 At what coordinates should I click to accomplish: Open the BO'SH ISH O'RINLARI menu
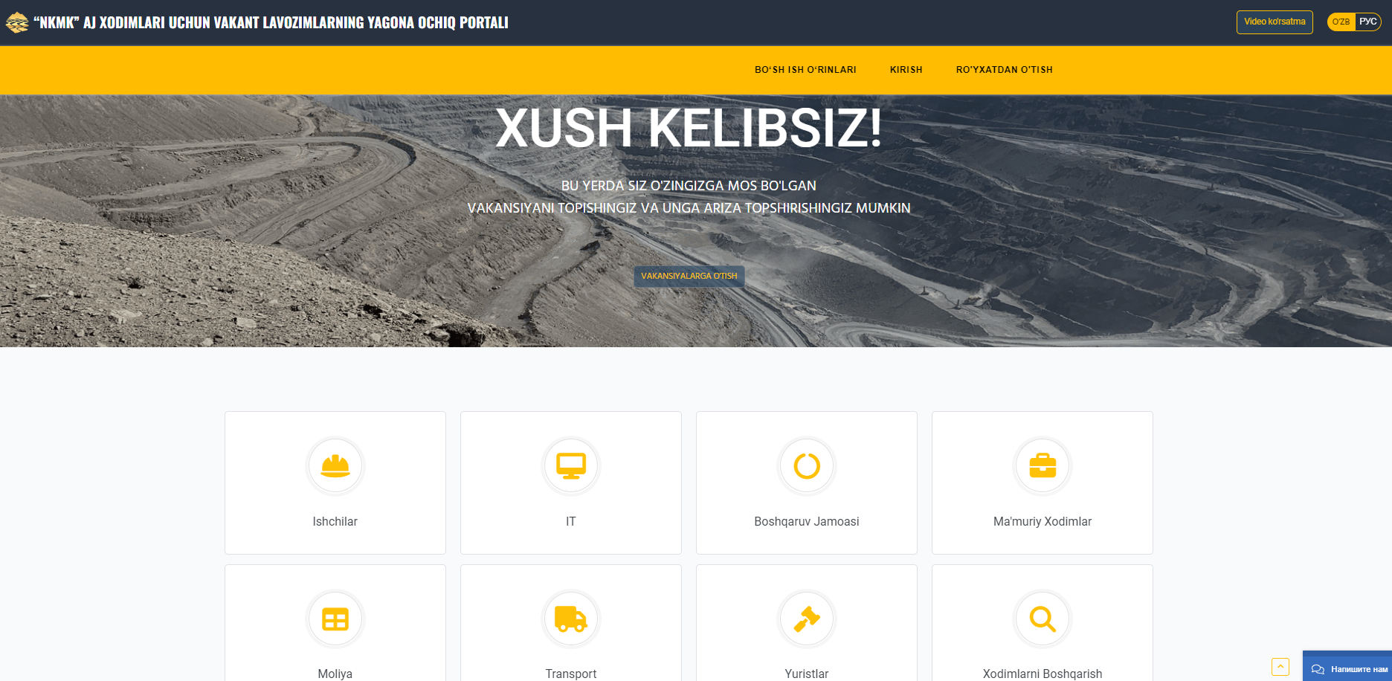point(805,70)
